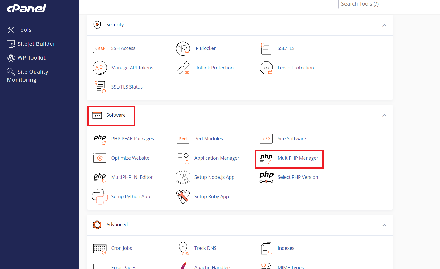Click the Security shield section icon
Screen dimensions: 440x269
tap(97, 25)
